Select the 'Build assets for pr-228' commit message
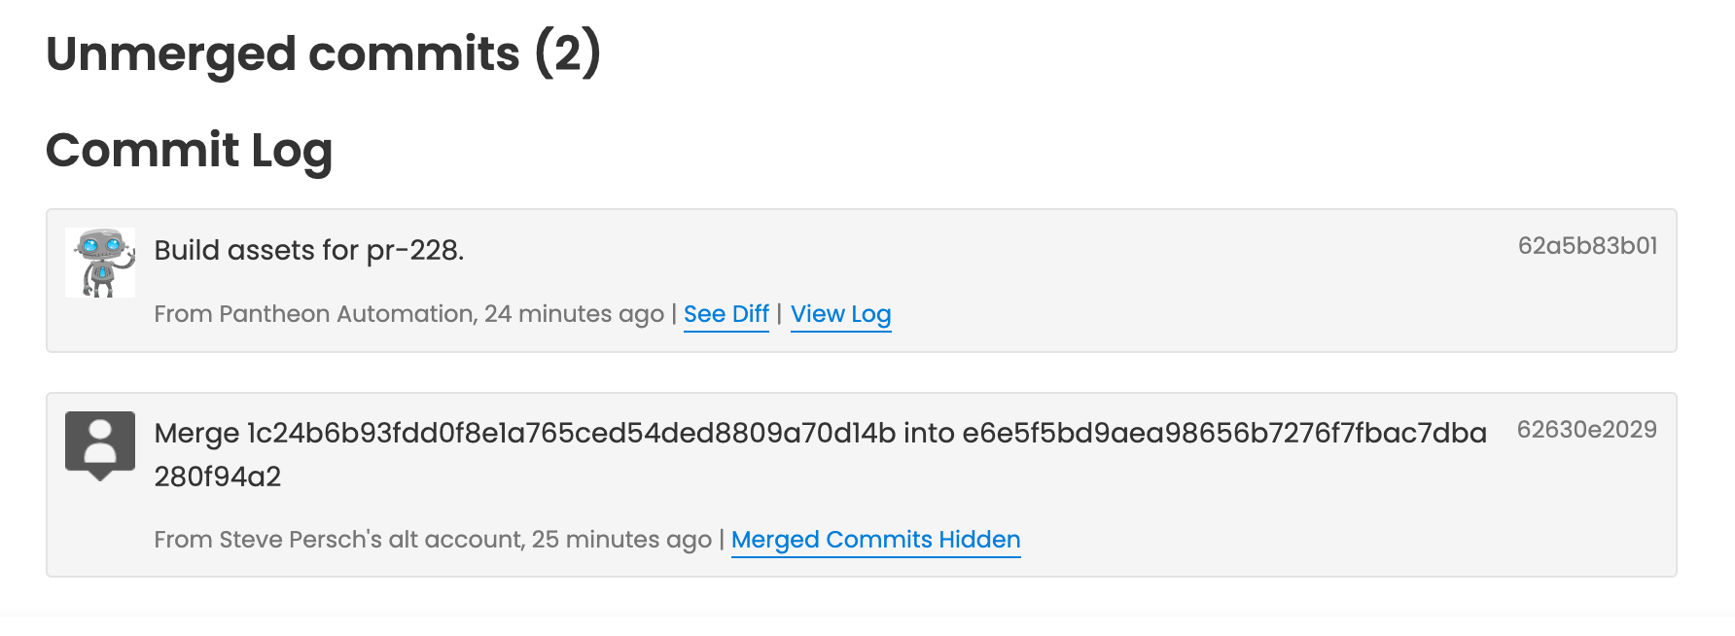The width and height of the screenshot is (1735, 636). pos(309,250)
